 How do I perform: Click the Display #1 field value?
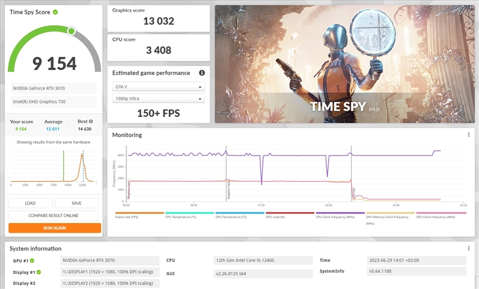click(x=110, y=272)
